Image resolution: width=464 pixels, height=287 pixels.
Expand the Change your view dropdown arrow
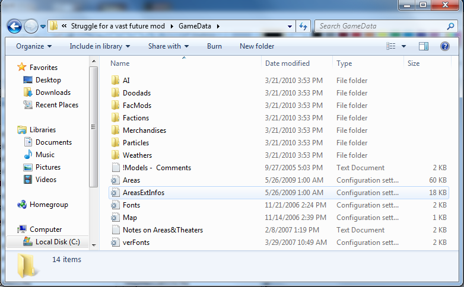coord(404,46)
